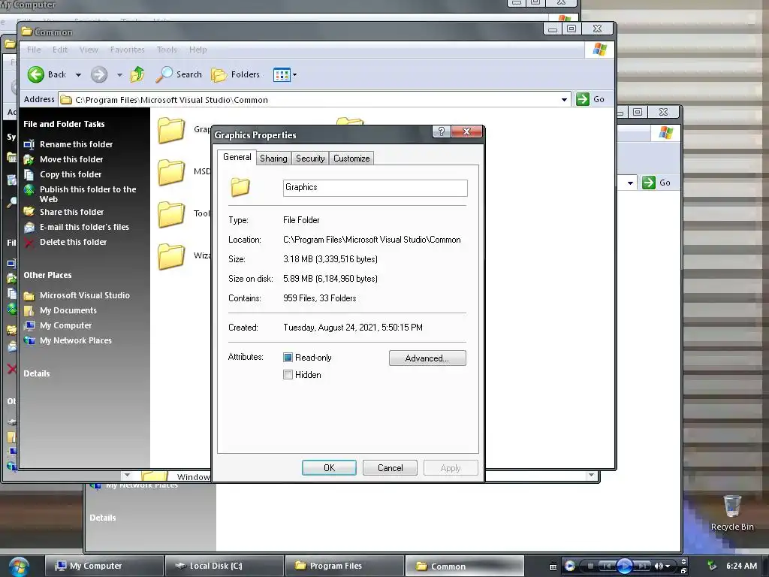Open the Favorites menu

click(128, 50)
